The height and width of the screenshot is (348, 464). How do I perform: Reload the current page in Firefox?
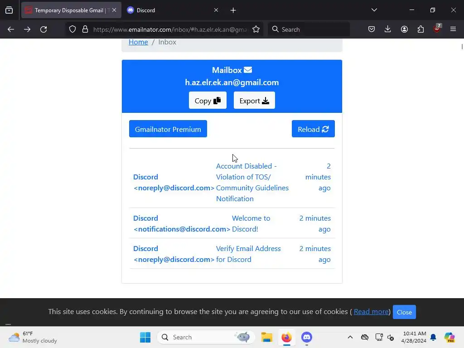[43, 29]
